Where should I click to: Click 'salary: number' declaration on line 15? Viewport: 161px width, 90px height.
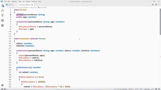[24, 43]
